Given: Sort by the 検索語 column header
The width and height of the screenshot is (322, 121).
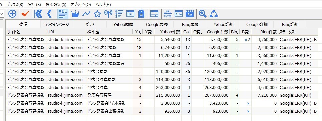Looking at the screenshot, I should 109,32.
